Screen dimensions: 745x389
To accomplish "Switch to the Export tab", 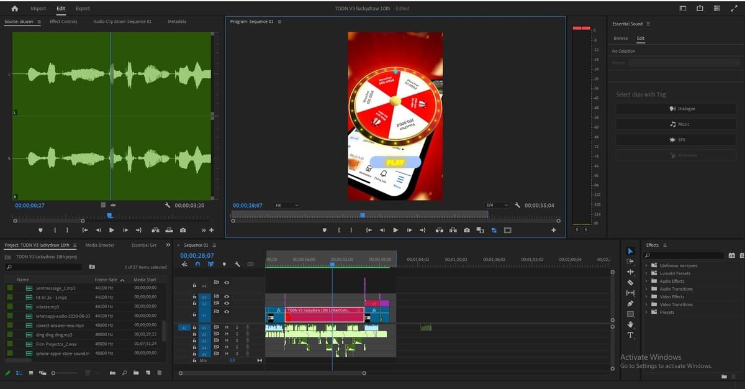I will [83, 9].
